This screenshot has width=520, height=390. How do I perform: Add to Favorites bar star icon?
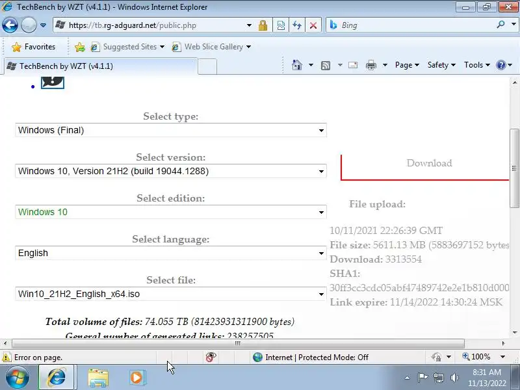point(79,47)
